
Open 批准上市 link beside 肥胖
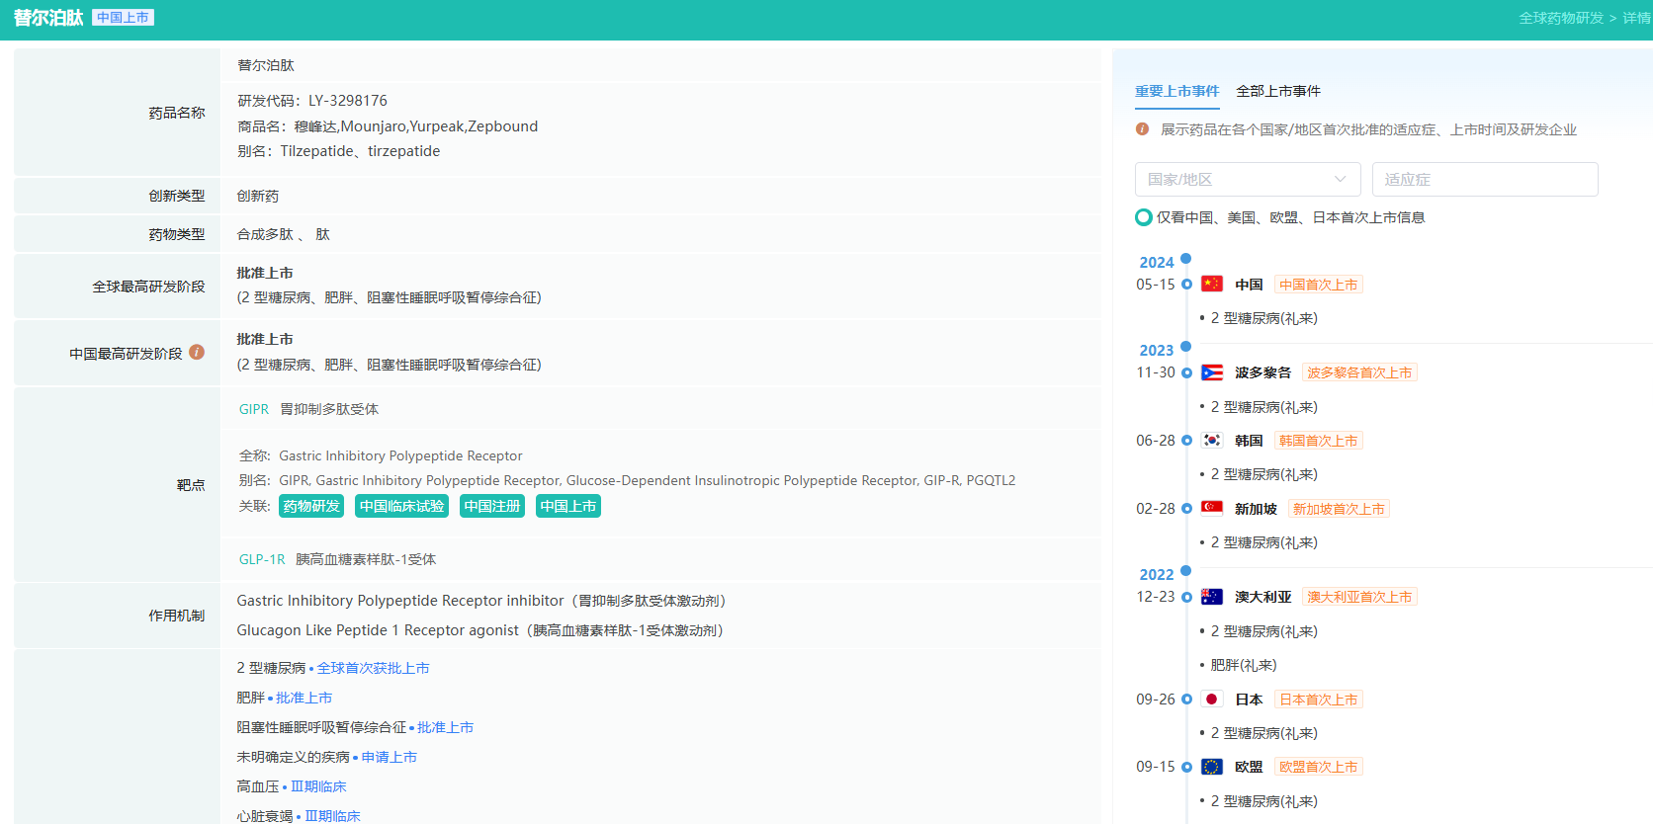pos(304,698)
